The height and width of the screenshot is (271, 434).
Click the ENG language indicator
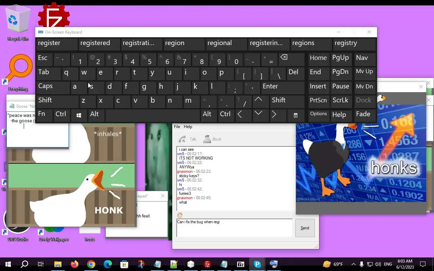click(x=388, y=264)
